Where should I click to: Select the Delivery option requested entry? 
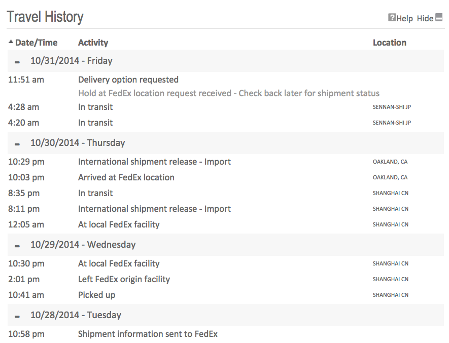coord(128,80)
